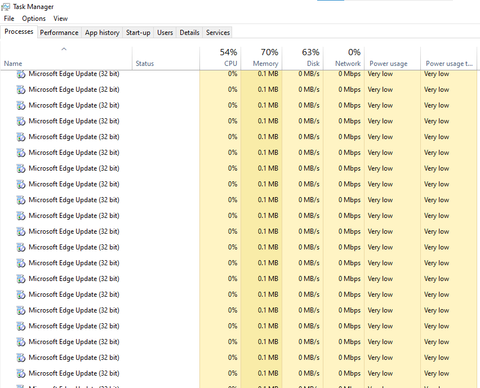Sort by the Power usage column header
480x388 pixels.
(x=393, y=58)
